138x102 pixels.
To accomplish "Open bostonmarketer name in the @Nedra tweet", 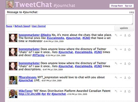I will coord(29,35).
